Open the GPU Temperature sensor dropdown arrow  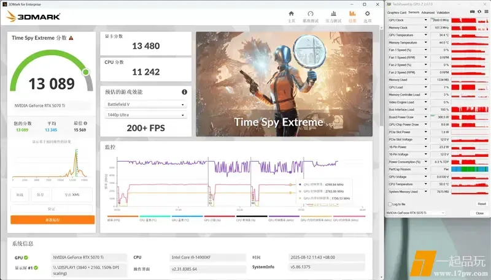point(425,35)
